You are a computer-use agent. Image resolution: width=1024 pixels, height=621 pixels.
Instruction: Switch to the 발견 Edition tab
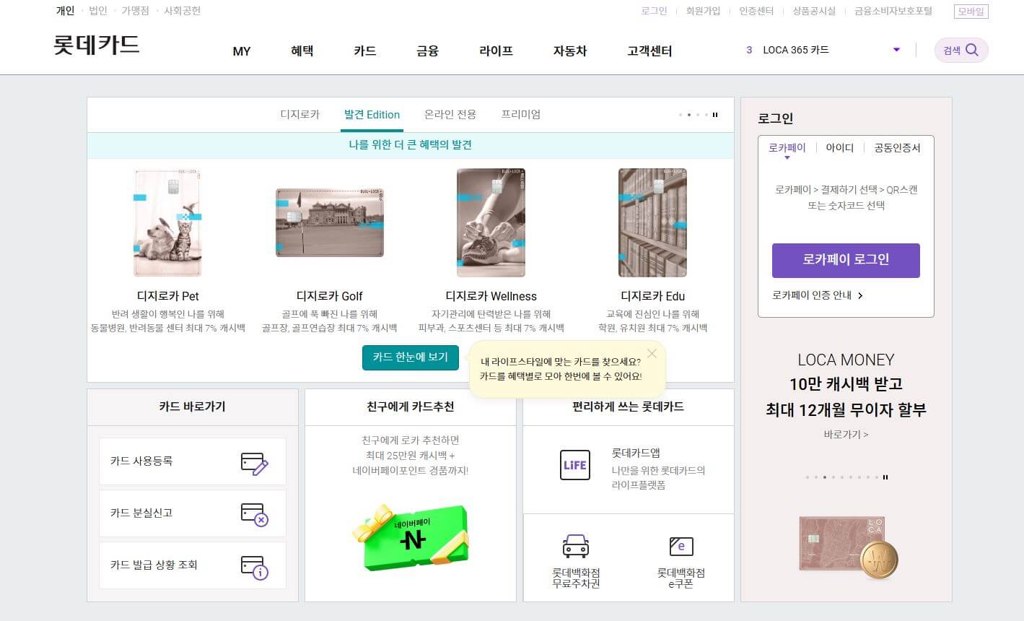(372, 114)
